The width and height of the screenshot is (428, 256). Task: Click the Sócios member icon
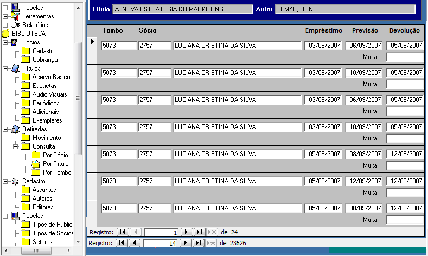(x=14, y=42)
